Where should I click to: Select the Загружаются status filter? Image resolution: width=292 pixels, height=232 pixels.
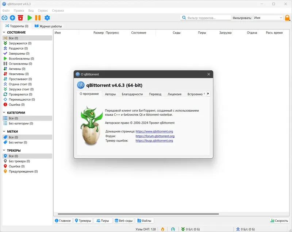coord(20,43)
